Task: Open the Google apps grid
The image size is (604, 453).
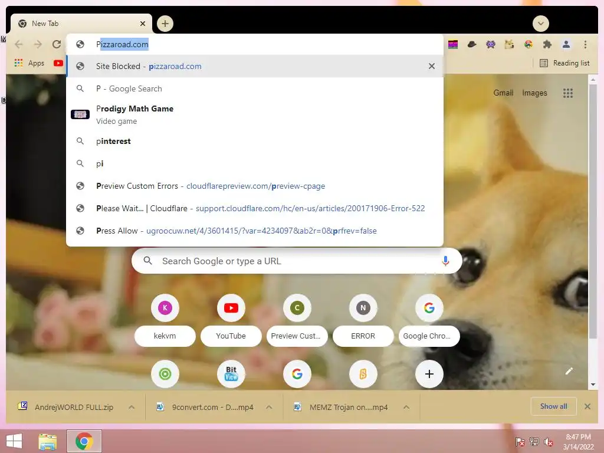Action: (x=568, y=93)
